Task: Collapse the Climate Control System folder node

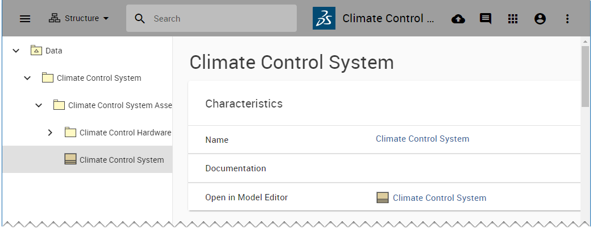Action: [27, 78]
